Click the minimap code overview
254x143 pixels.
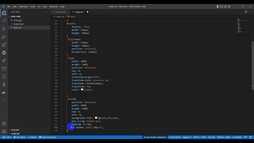[x=243, y=25]
